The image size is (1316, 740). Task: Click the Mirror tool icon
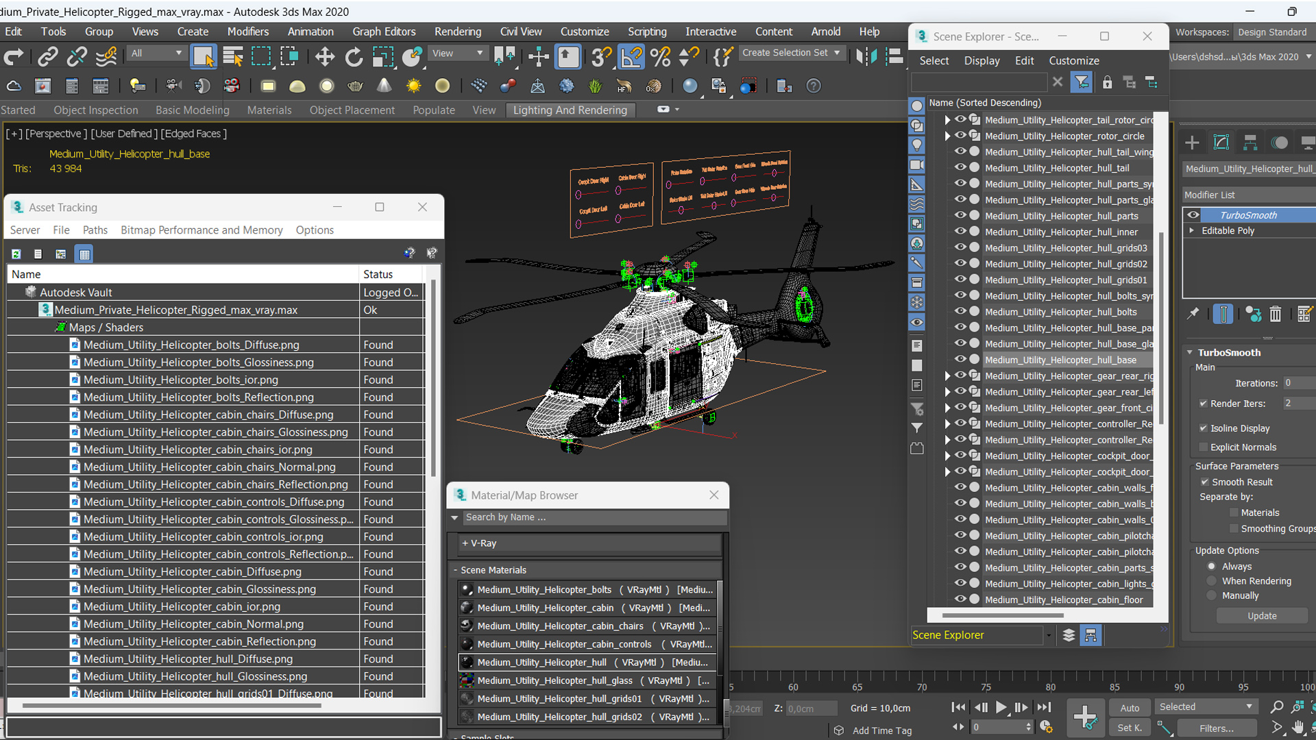866,56
